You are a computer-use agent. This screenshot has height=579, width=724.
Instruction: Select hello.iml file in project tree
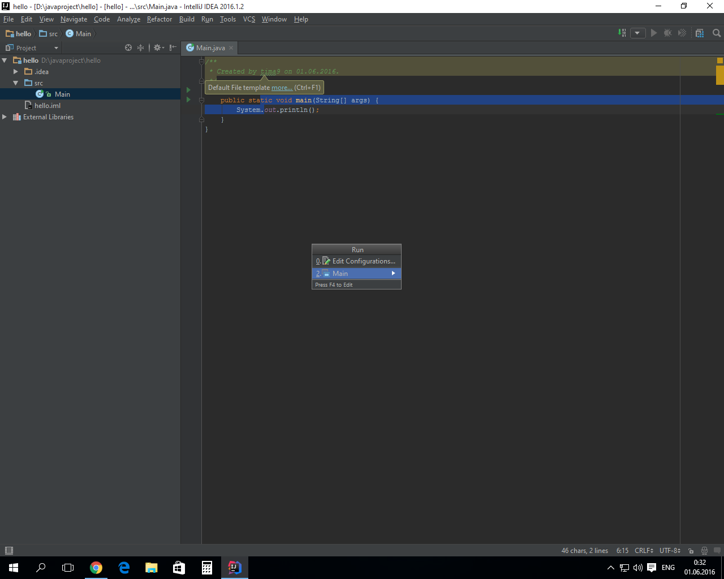pos(48,106)
